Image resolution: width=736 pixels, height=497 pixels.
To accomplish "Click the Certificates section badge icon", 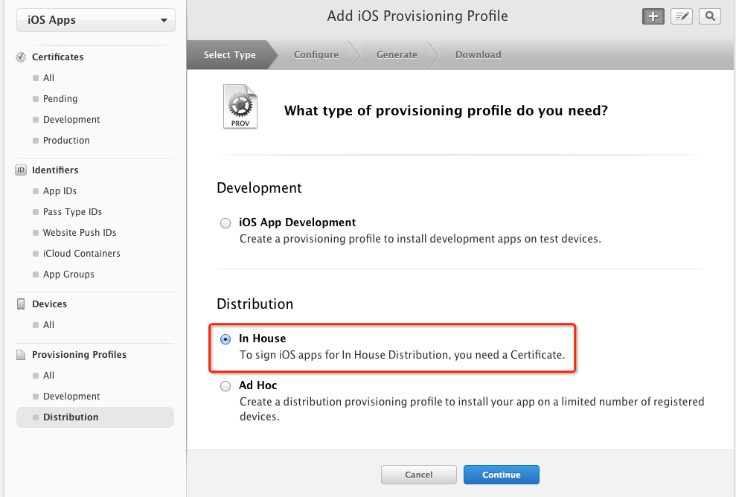I will [21, 57].
